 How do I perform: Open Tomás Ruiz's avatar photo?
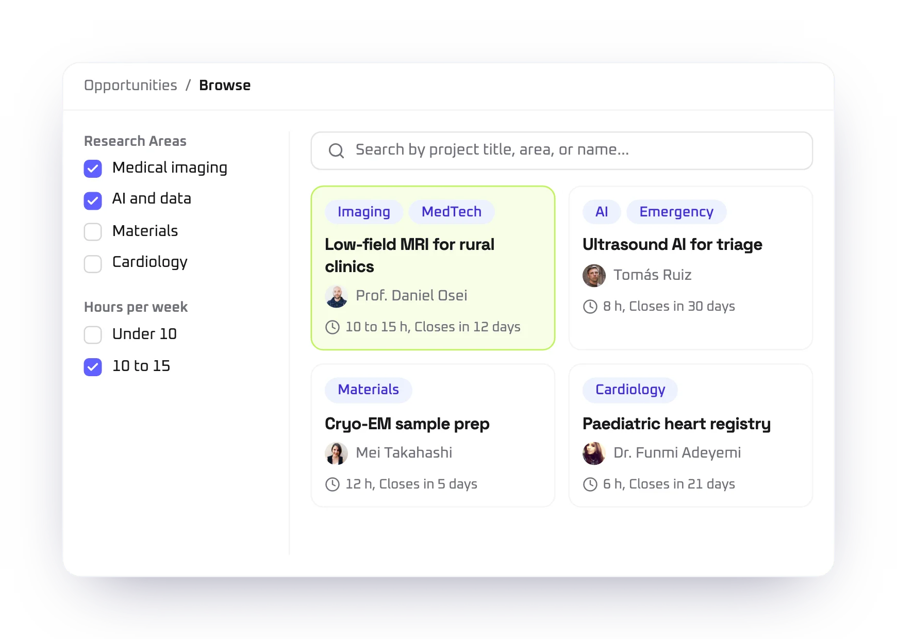tap(594, 276)
